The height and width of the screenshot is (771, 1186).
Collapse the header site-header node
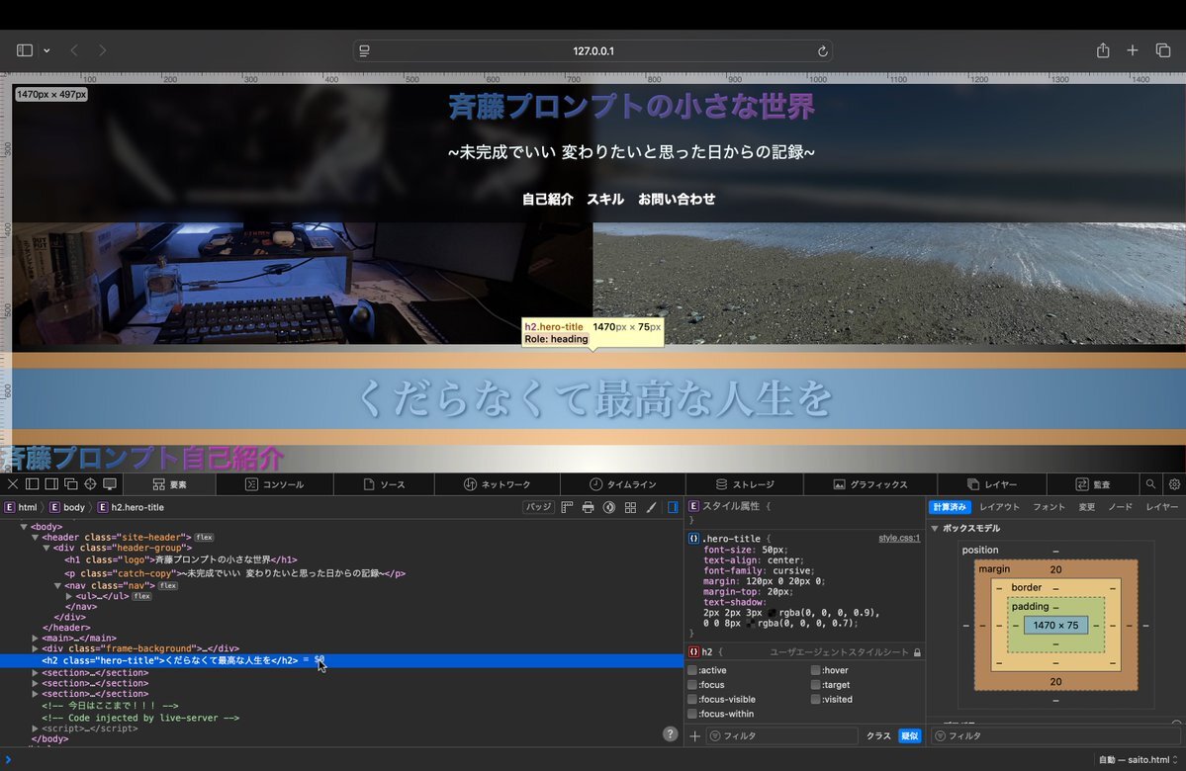pos(35,538)
